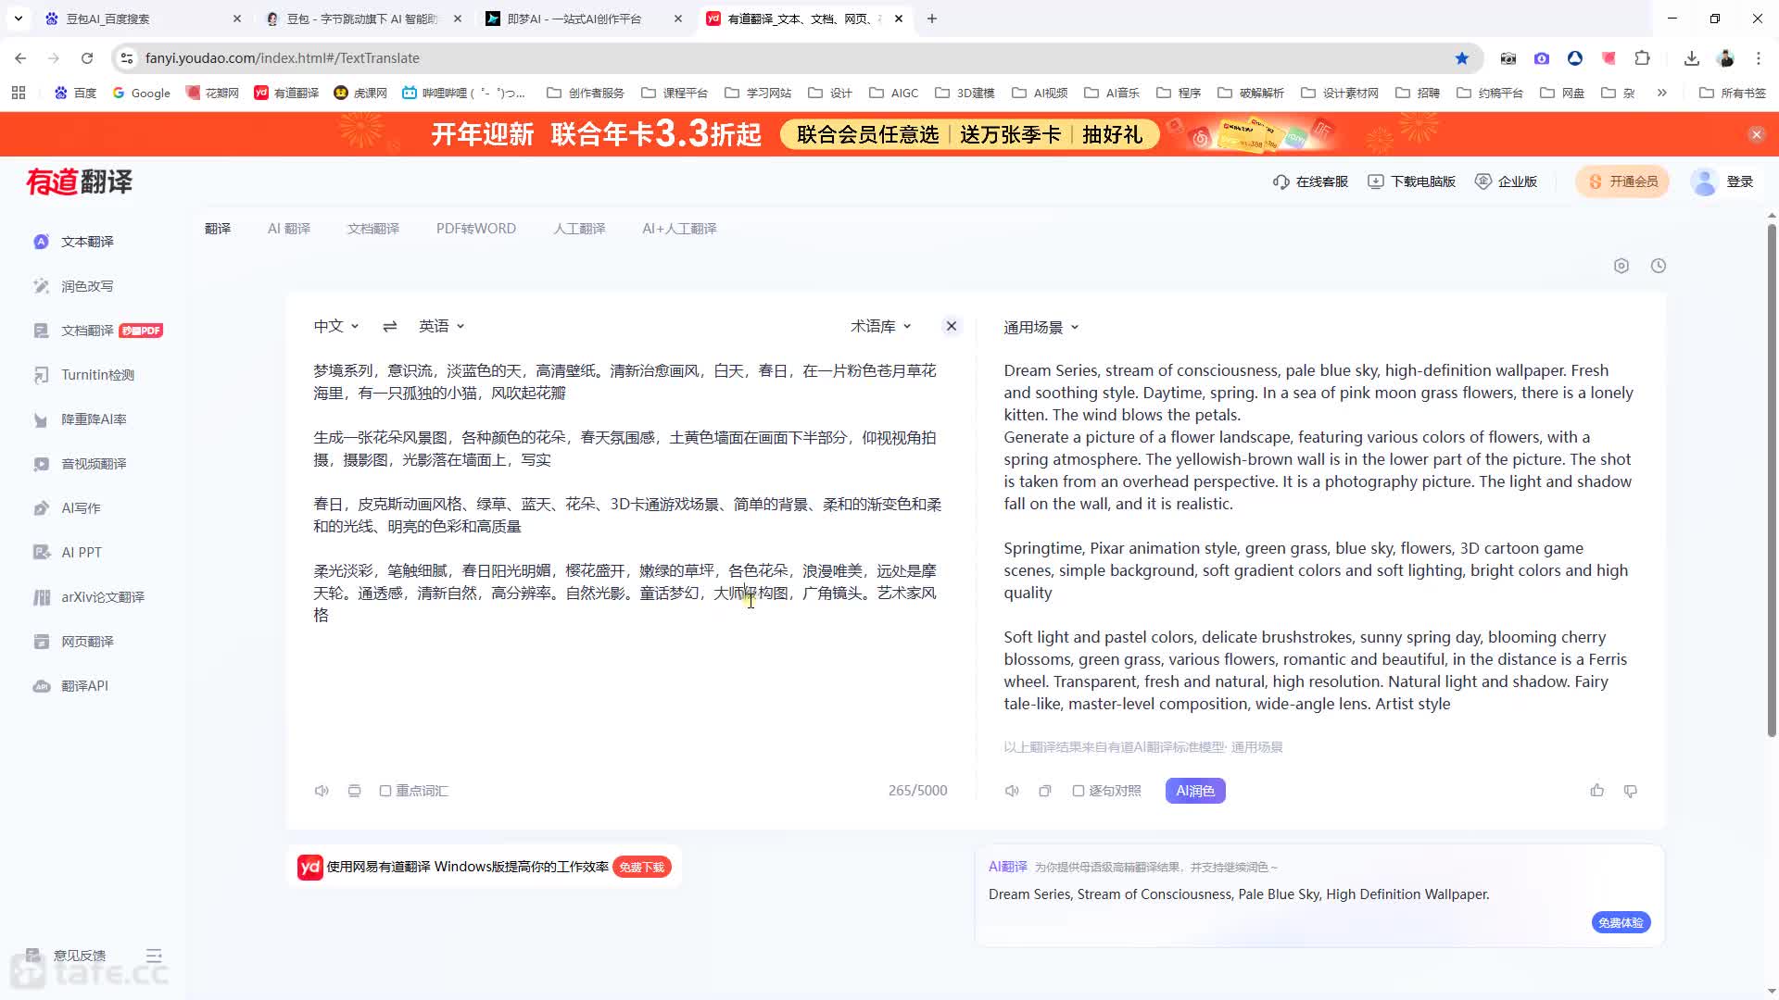Reload the page
Screen dimensions: 1779x1000
(x=87, y=58)
